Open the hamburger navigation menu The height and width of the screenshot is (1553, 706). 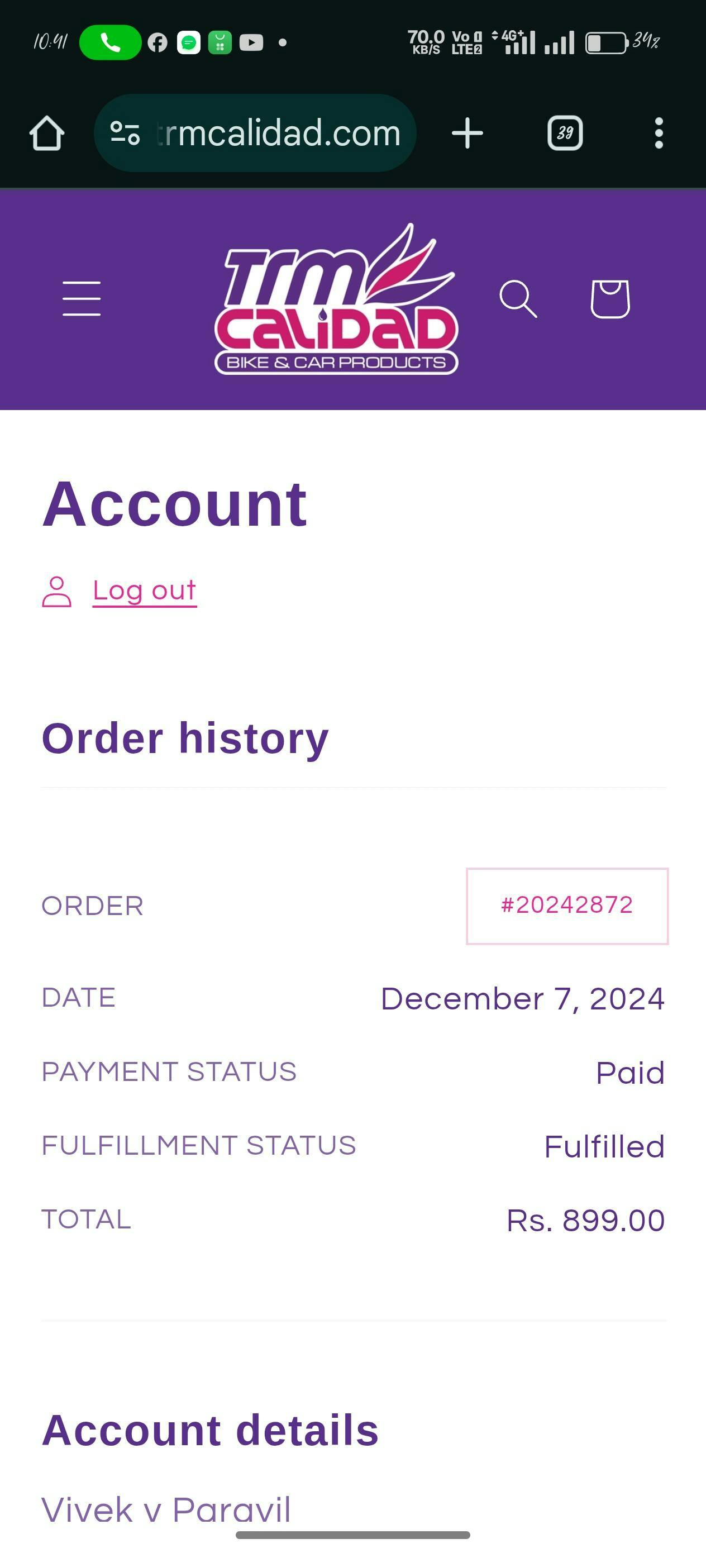(x=82, y=298)
